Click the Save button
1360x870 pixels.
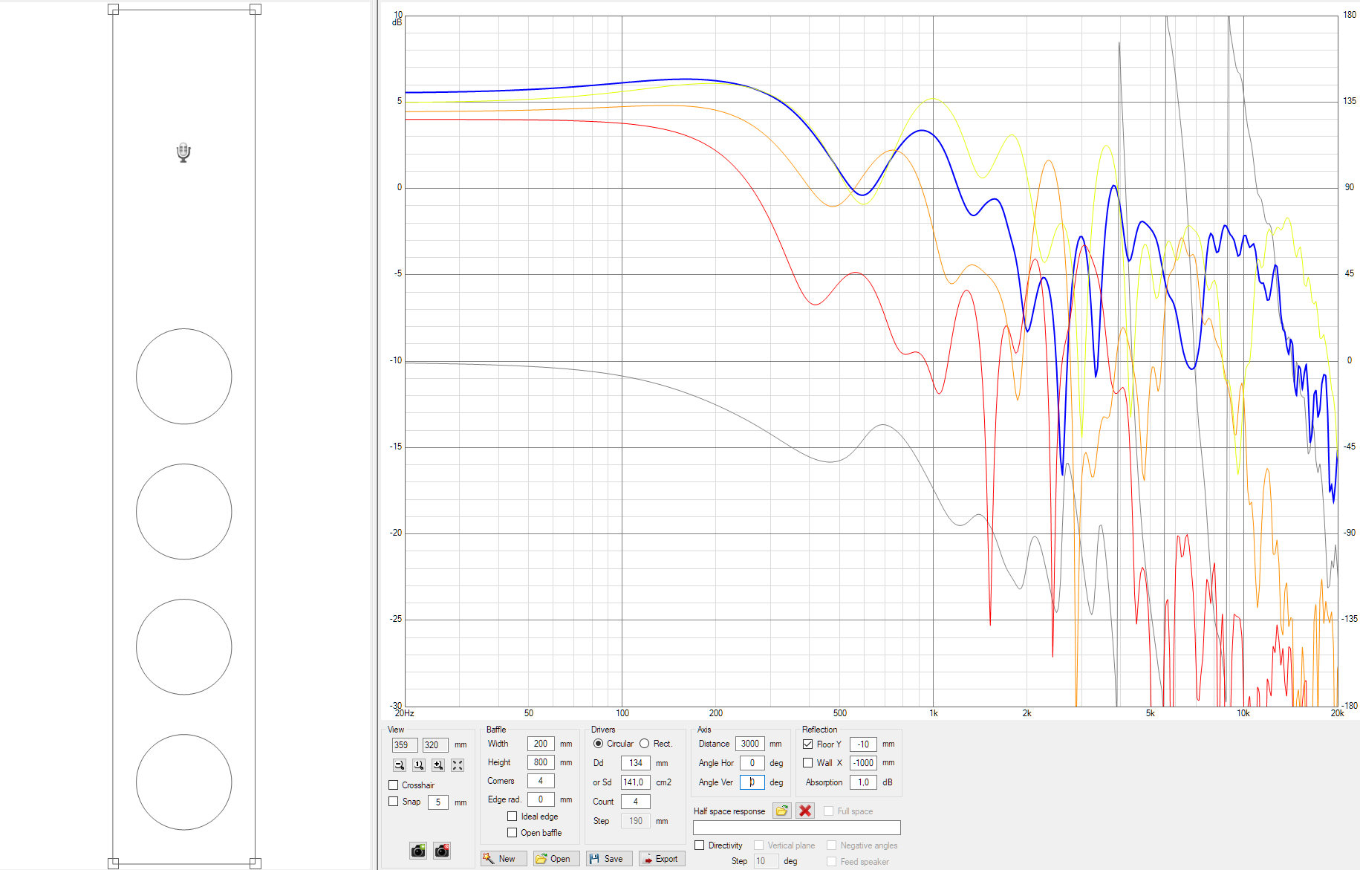tap(608, 859)
